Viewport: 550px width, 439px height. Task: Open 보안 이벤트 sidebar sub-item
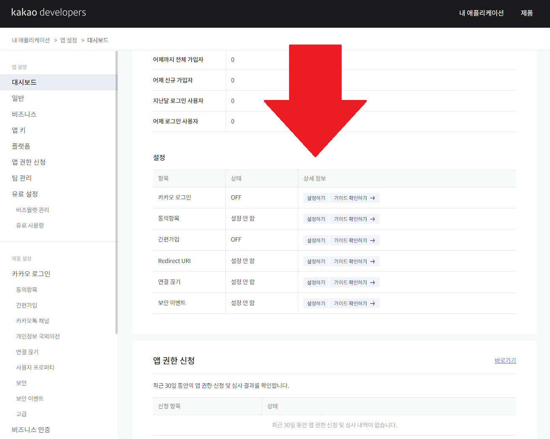pos(30,399)
